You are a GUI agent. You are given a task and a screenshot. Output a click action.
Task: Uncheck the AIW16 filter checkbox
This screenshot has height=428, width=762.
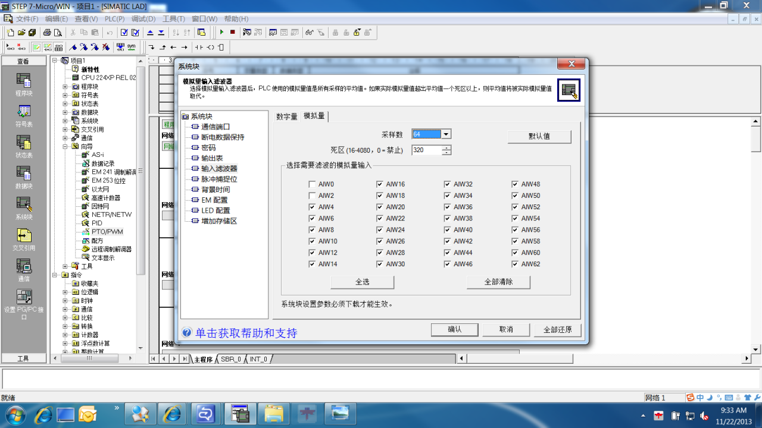[380, 184]
